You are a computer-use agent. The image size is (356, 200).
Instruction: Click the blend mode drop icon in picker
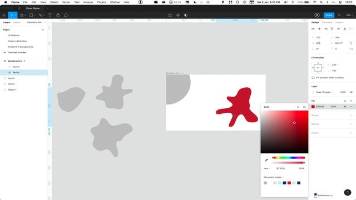click(x=298, y=107)
